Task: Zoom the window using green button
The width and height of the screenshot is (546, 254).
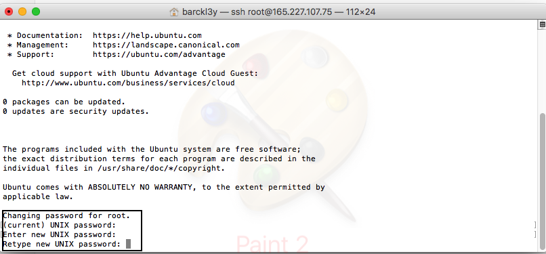Action: pos(36,12)
